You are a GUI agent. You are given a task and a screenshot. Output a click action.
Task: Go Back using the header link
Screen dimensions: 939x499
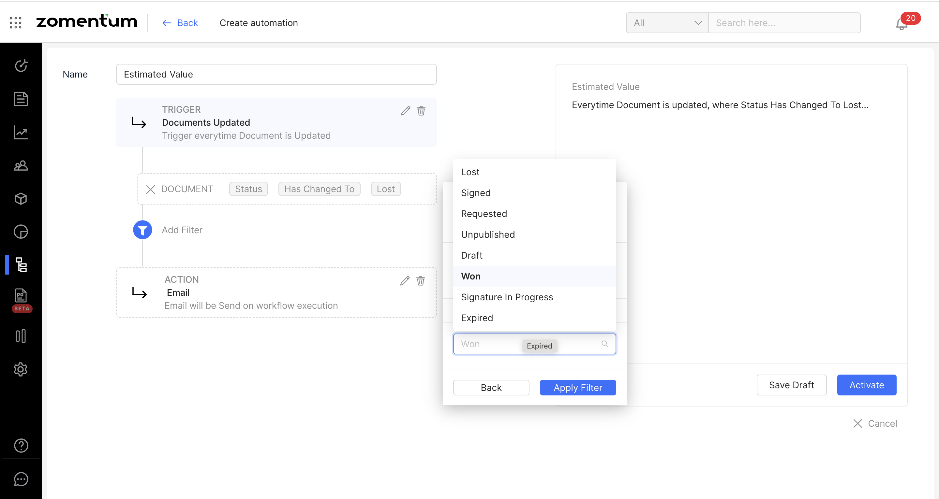coord(180,23)
